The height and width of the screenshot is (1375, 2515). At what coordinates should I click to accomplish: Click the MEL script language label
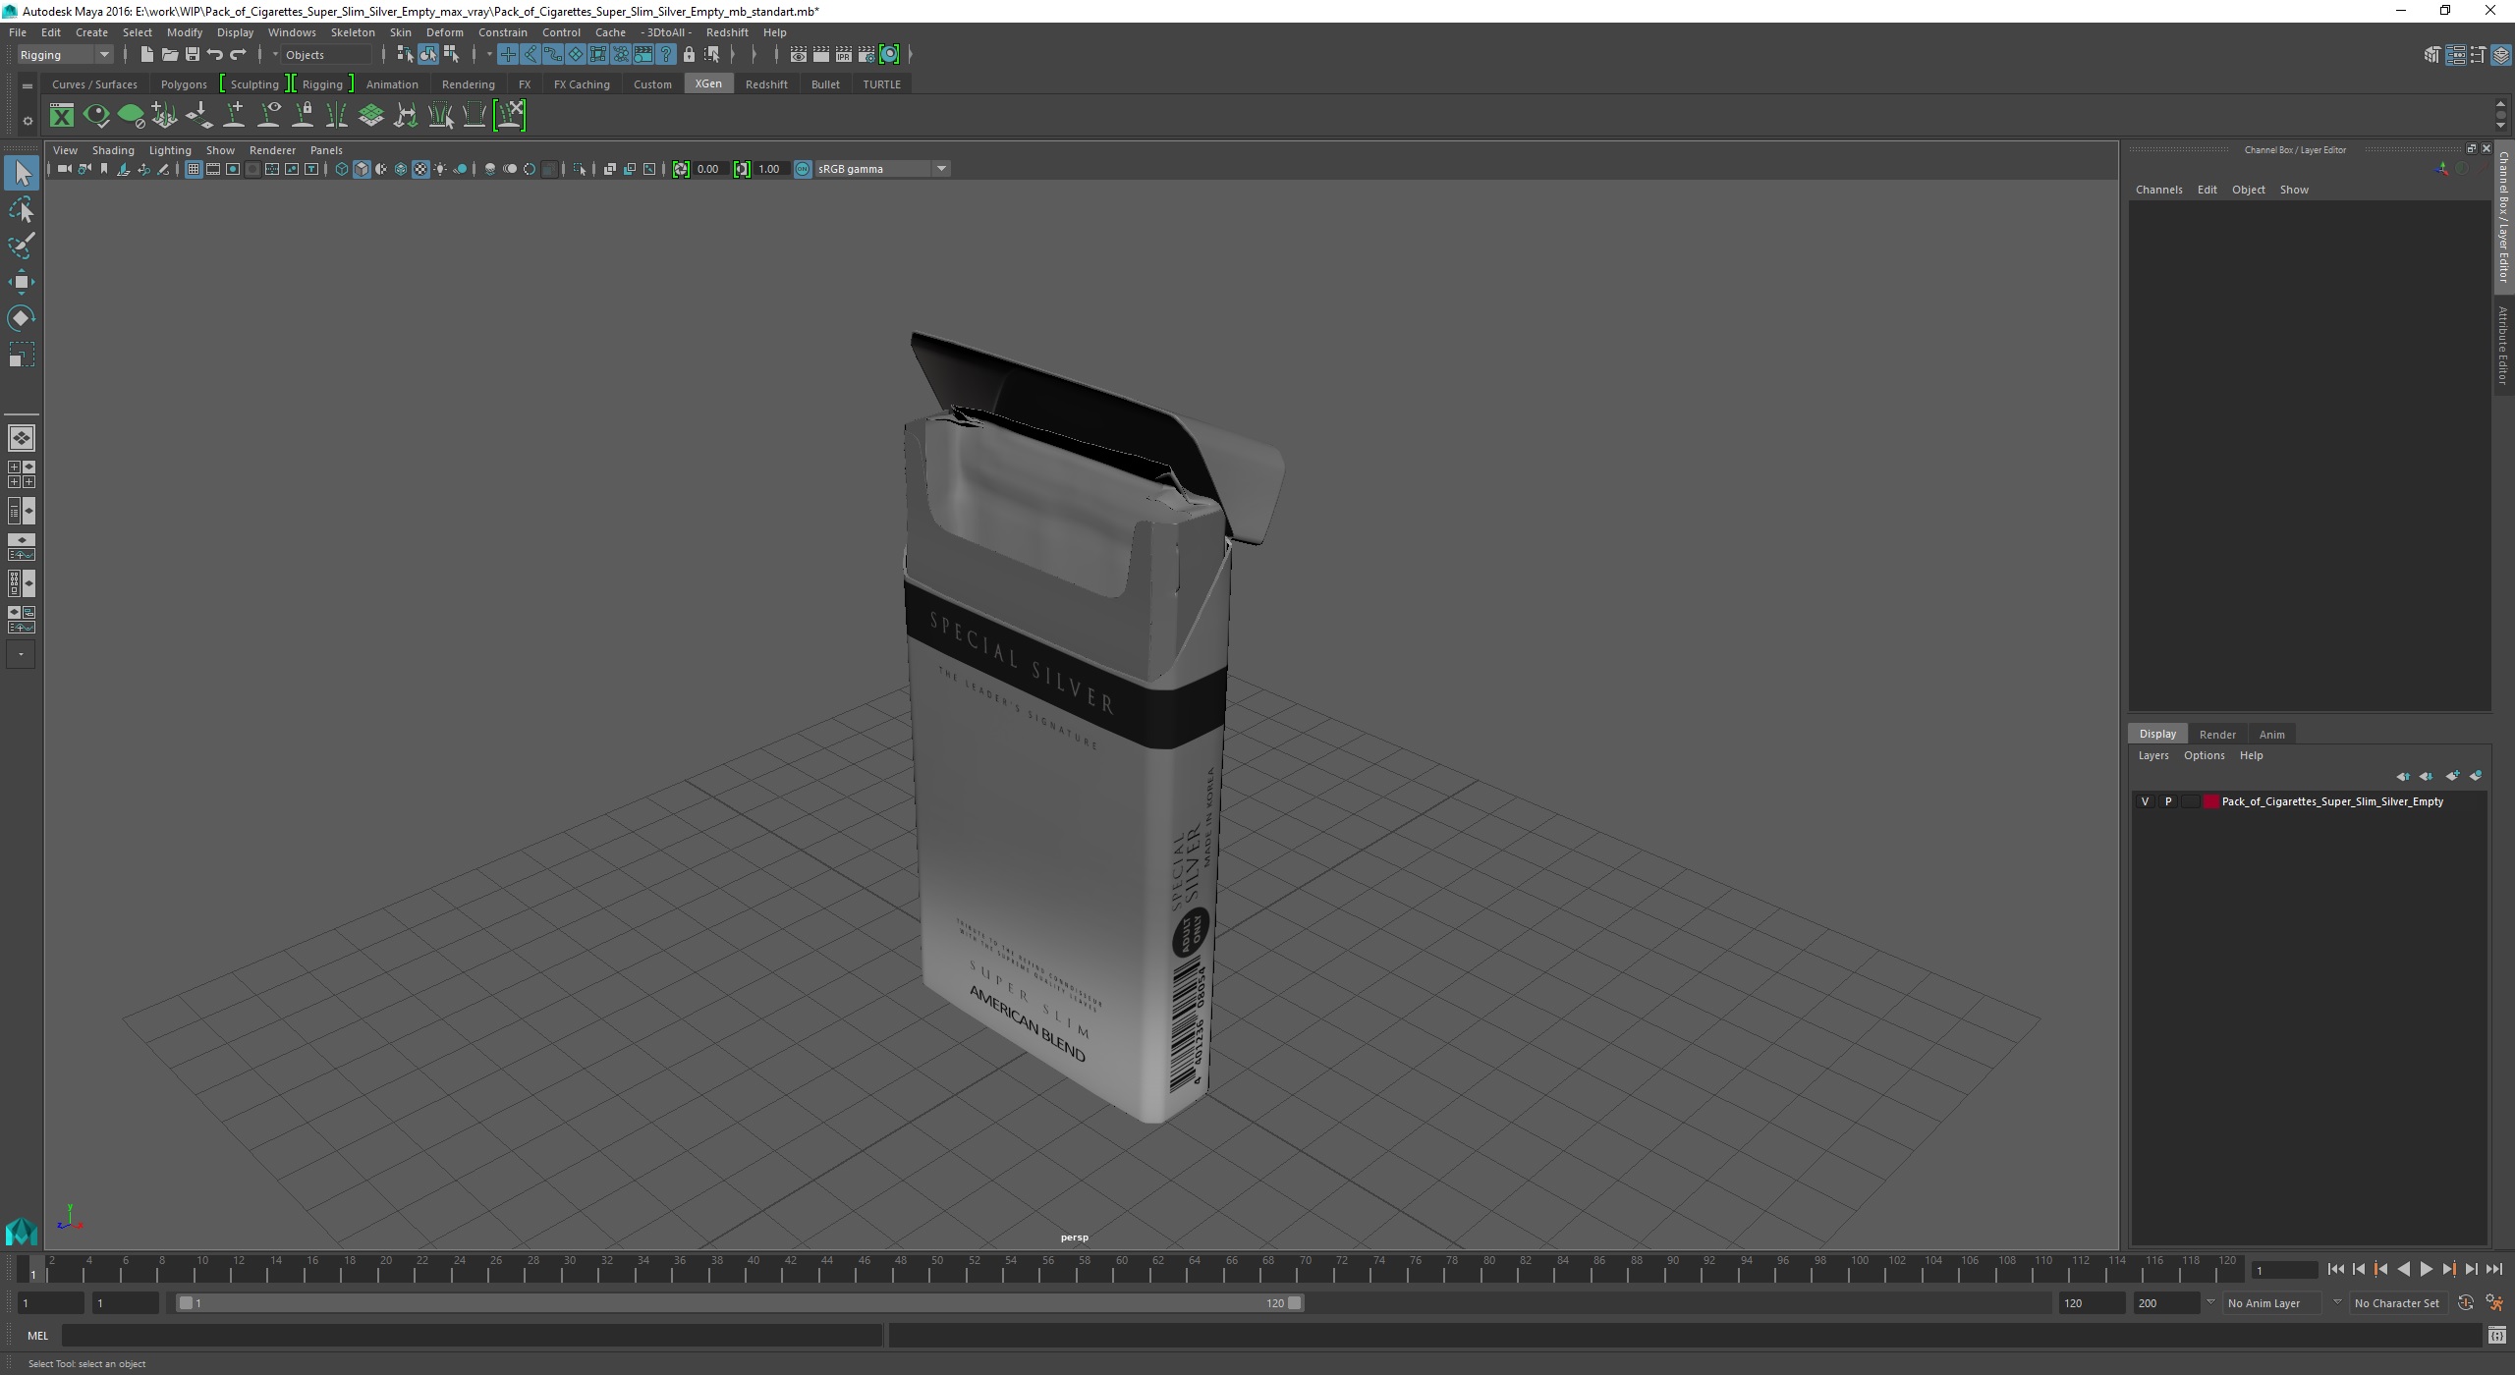[37, 1336]
